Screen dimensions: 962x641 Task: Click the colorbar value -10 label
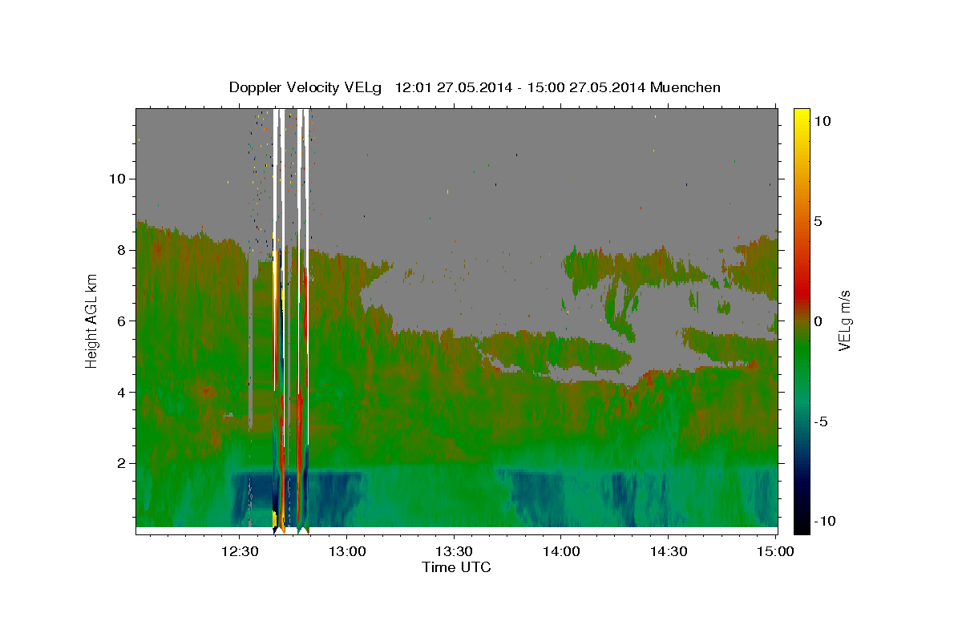pyautogui.click(x=823, y=521)
